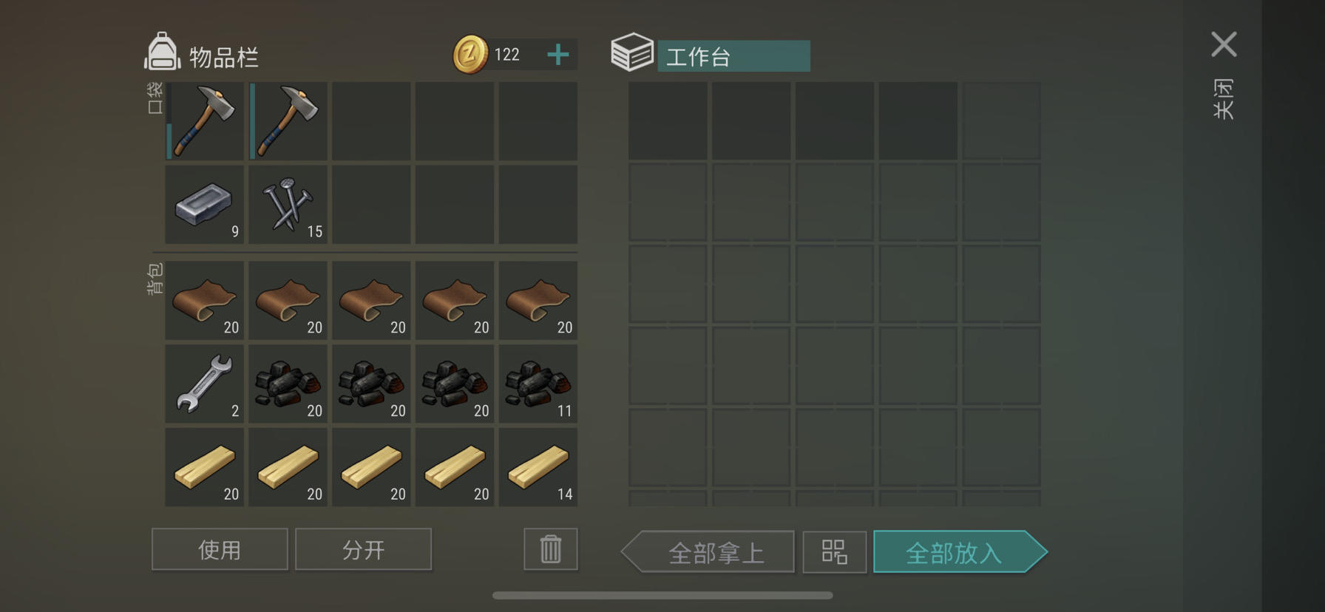Close the inventory with the X

pos(1224,44)
